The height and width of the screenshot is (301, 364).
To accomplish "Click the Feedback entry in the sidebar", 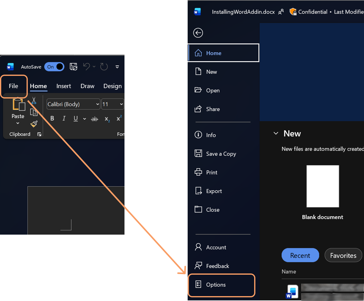I will (217, 266).
